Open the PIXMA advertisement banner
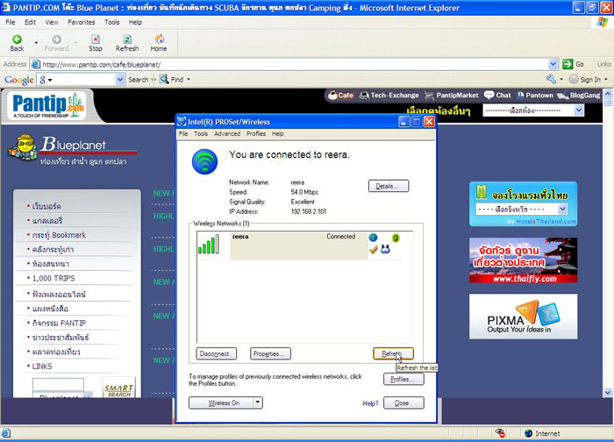The image size is (614, 442). pos(523,317)
